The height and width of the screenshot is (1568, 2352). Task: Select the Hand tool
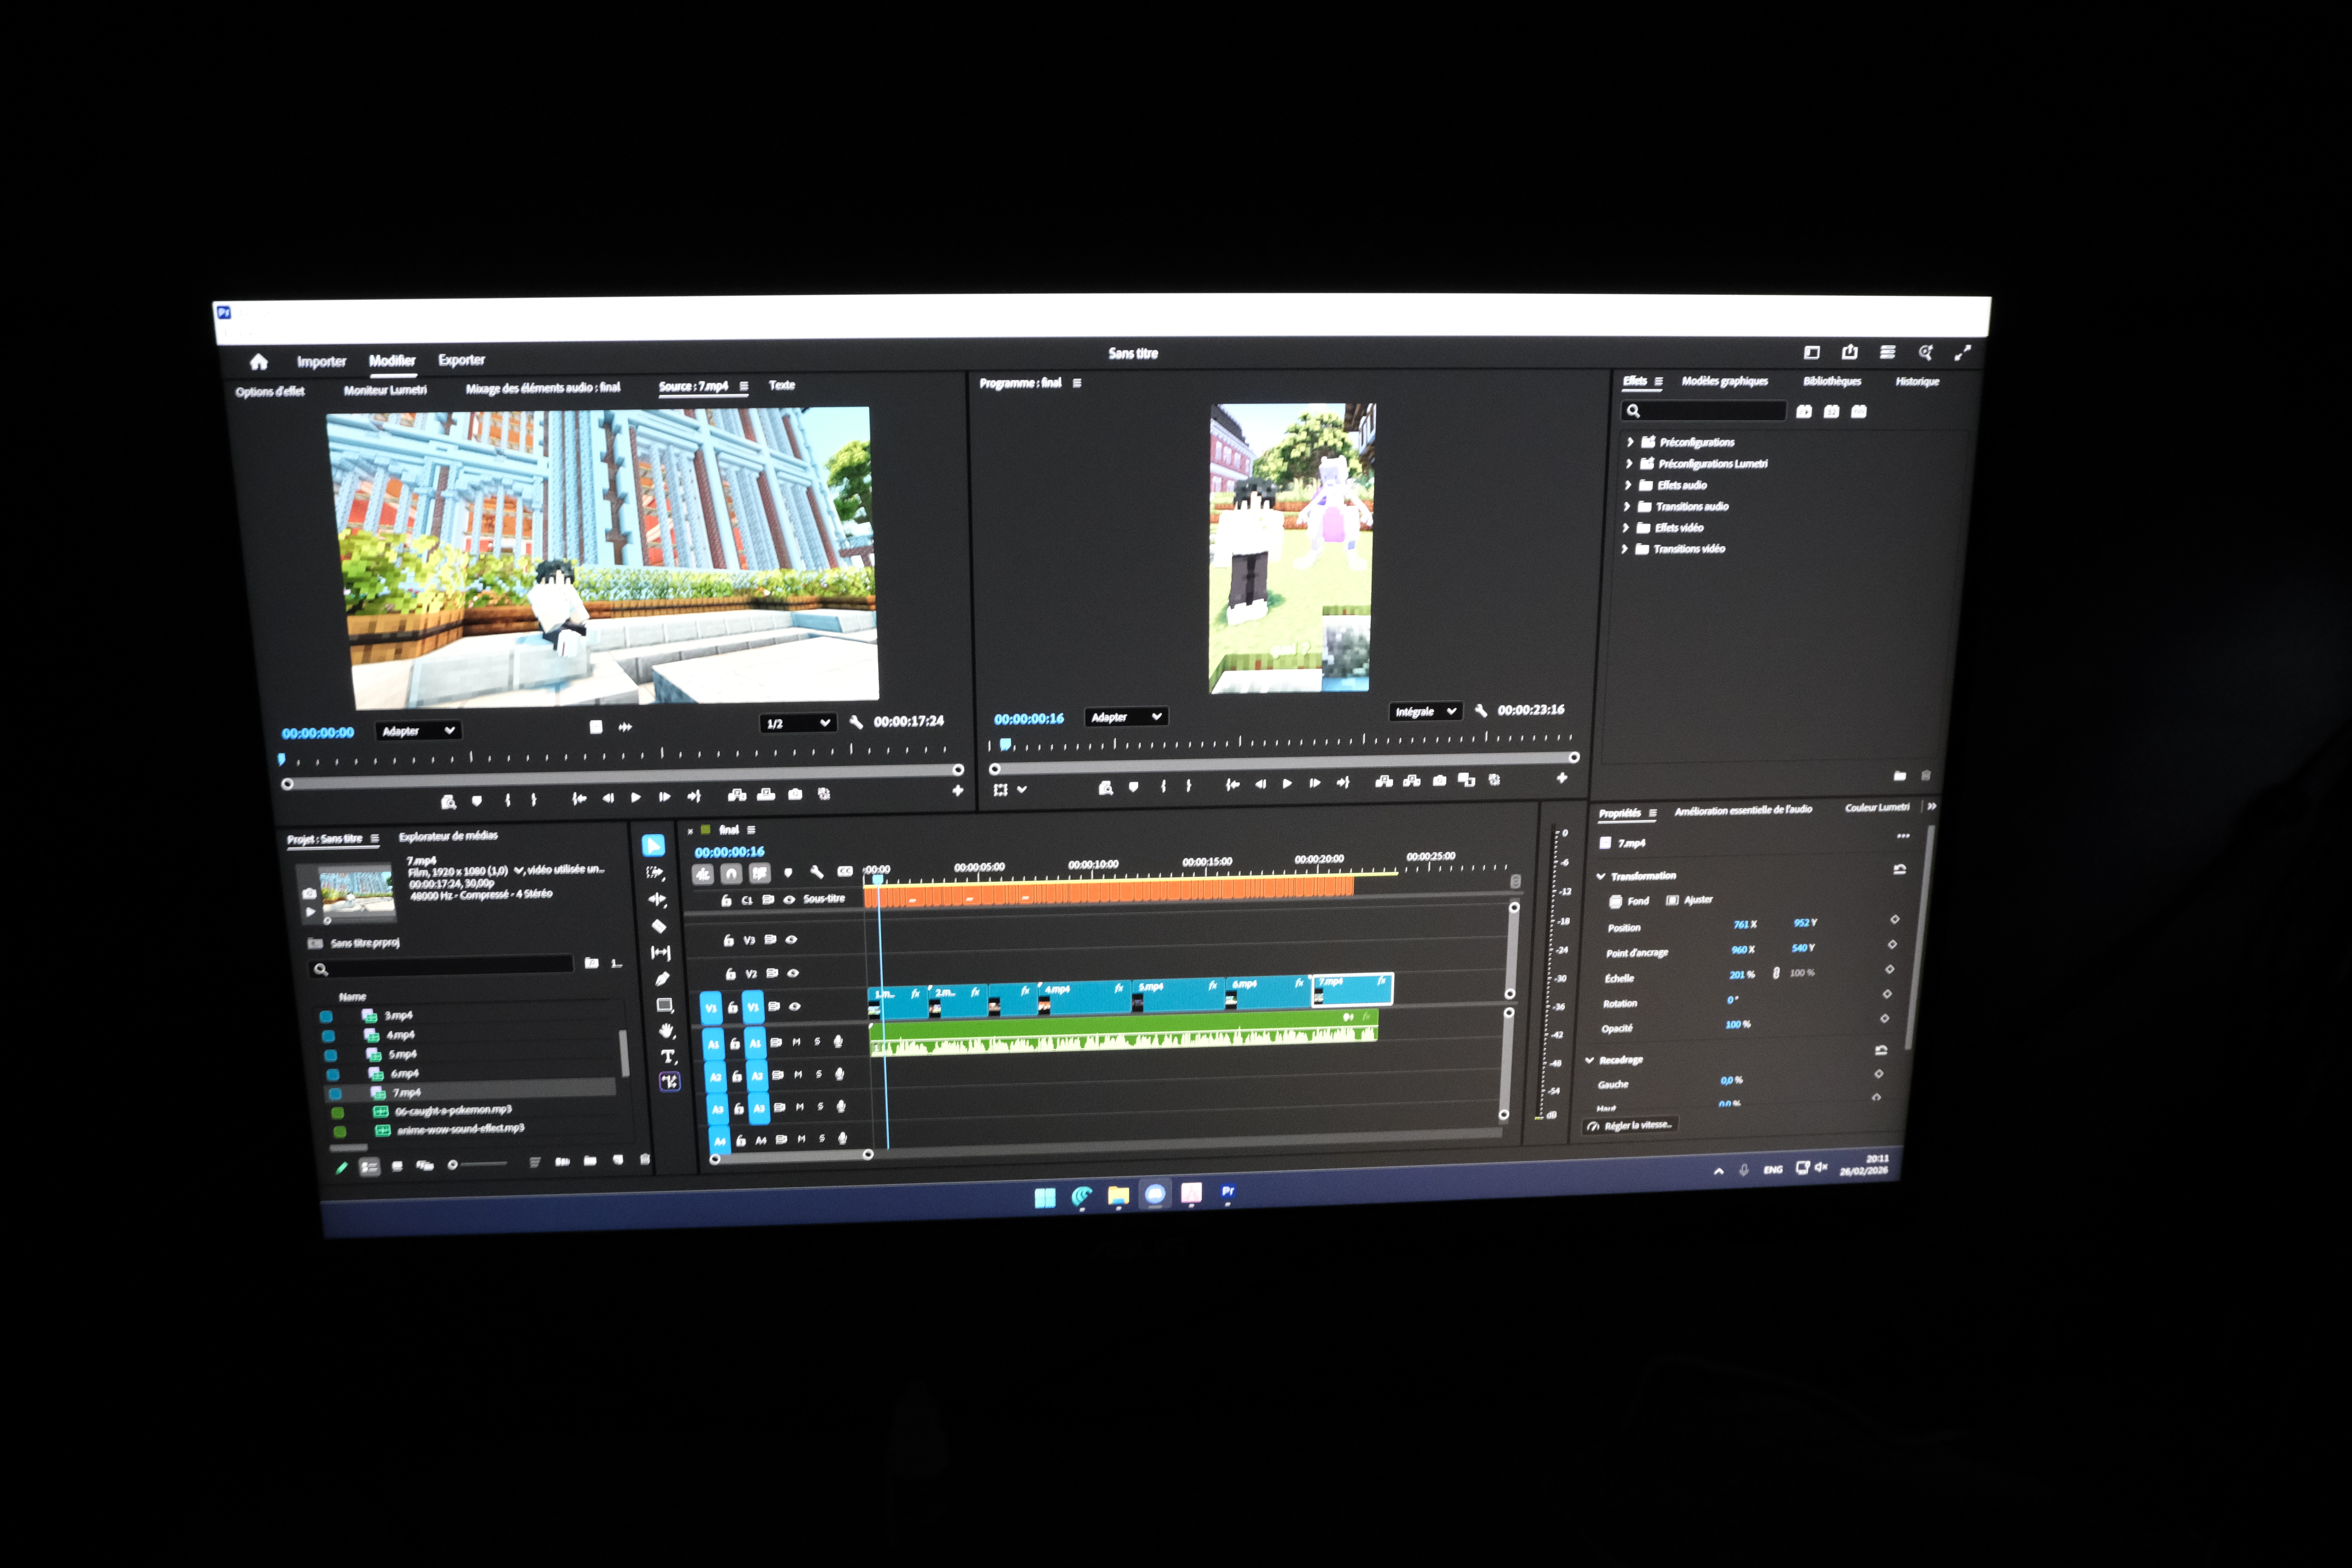[666, 1031]
